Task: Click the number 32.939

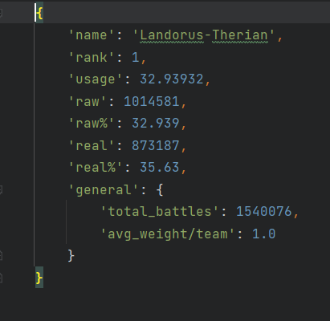Action: (156, 124)
